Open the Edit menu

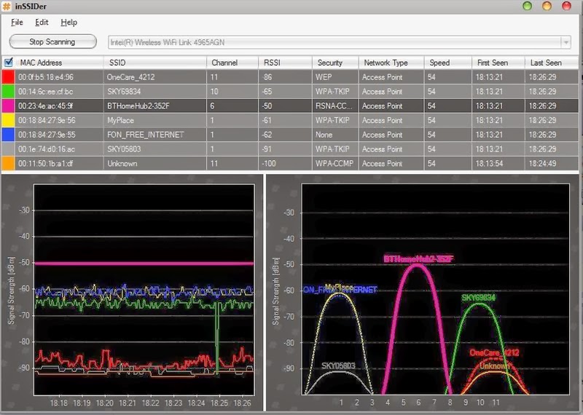[x=42, y=23]
